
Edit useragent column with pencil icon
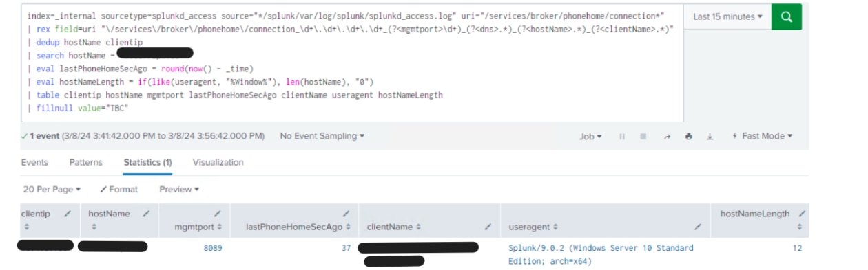(697, 227)
